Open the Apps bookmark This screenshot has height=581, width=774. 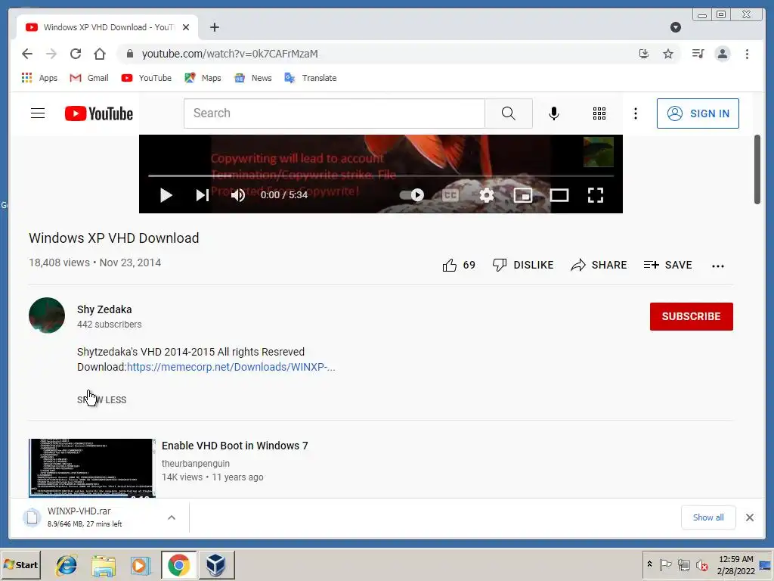tap(39, 78)
